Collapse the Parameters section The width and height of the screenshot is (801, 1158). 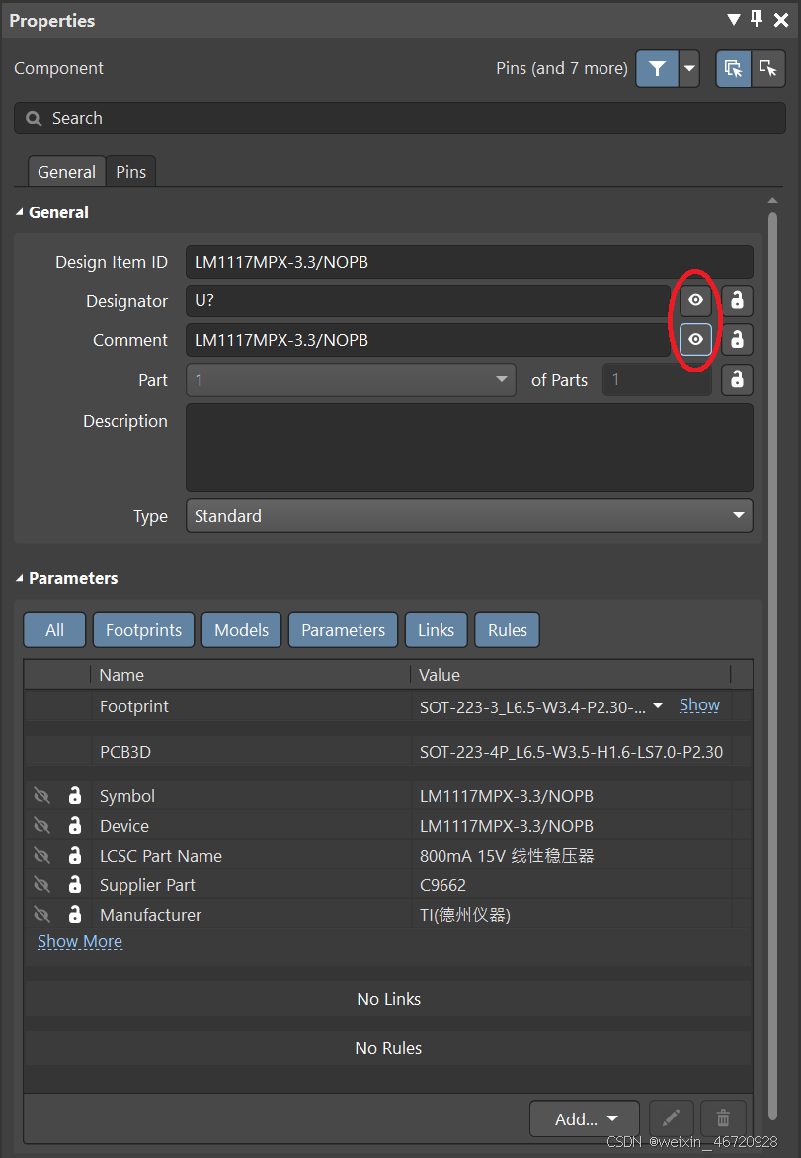pos(19,578)
